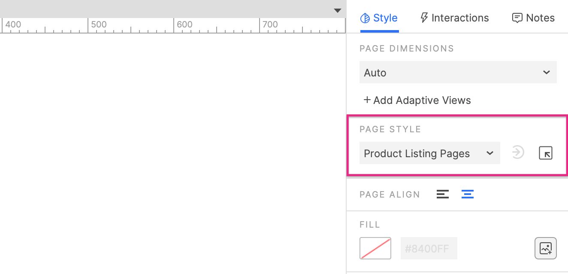568x274 pixels.
Task: Click Add Adaptive Views
Action: click(417, 100)
